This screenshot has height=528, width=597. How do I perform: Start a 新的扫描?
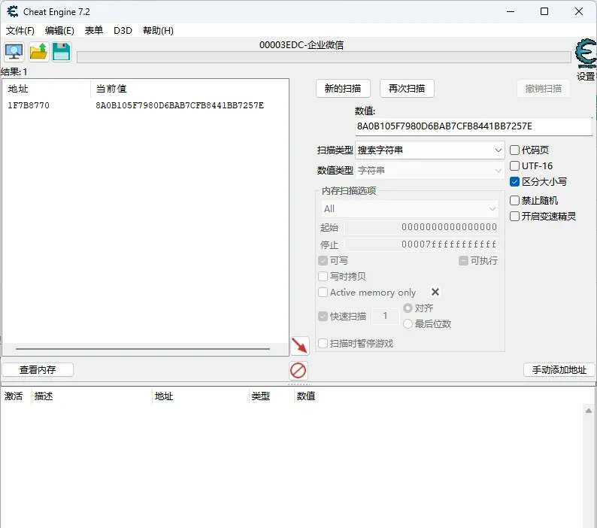[x=343, y=89]
